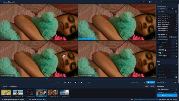Click Reset to Default button
The image size is (179, 101).
(163, 37)
